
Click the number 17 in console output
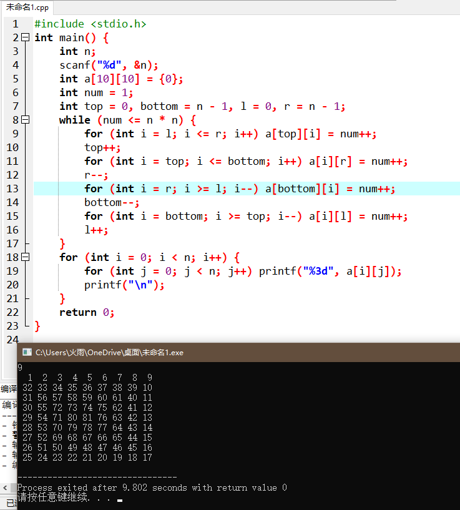tap(147, 458)
